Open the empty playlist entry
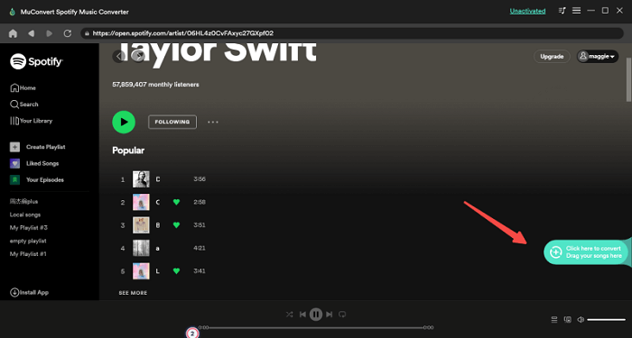This screenshot has width=632, height=338. [x=28, y=241]
